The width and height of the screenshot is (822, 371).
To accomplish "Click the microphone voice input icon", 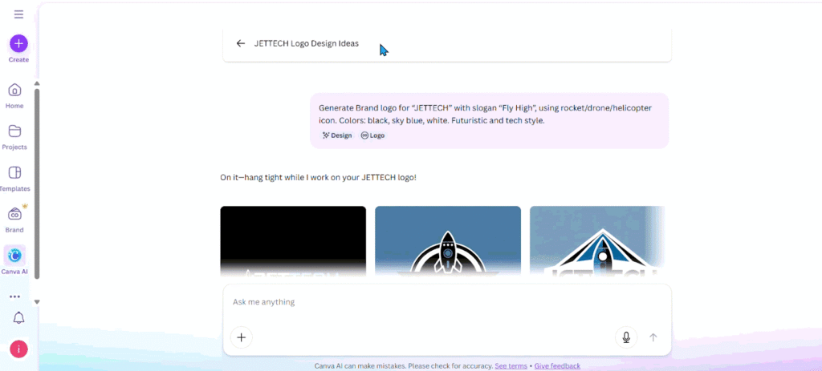I will tap(626, 337).
